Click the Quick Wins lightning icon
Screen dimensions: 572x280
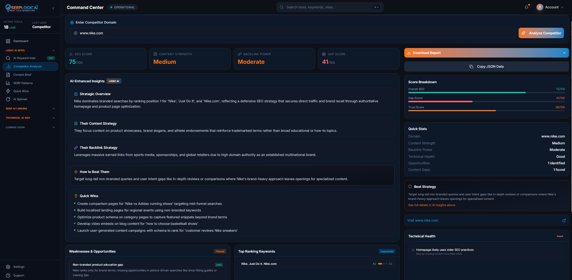(x=8, y=91)
